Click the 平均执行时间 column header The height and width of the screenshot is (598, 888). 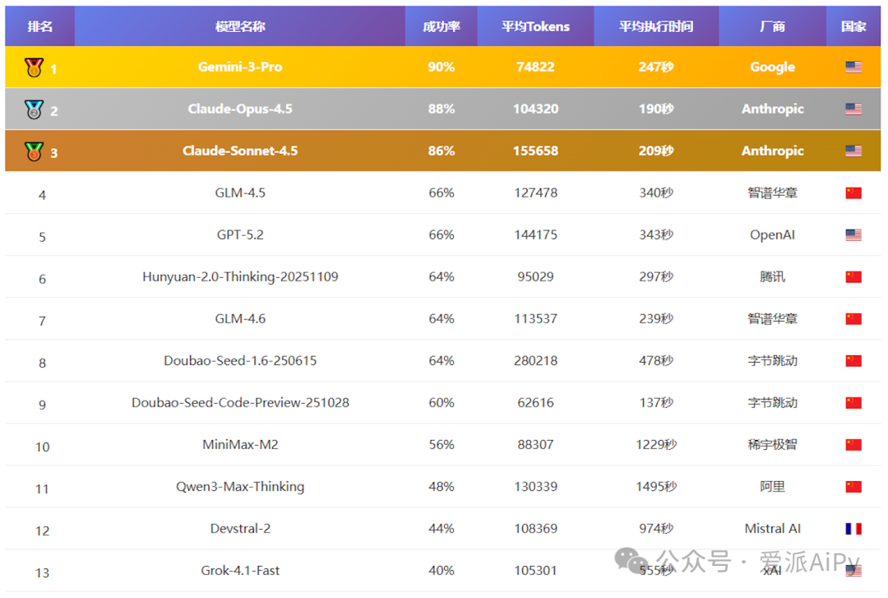tap(656, 26)
